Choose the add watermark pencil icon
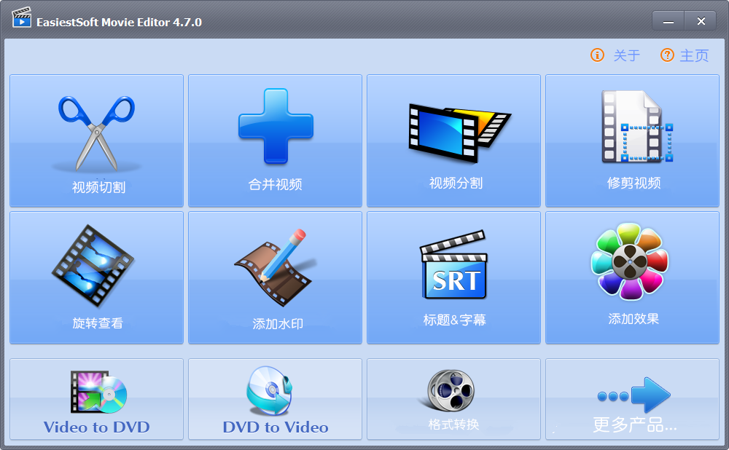This screenshot has width=729, height=450. (x=276, y=267)
